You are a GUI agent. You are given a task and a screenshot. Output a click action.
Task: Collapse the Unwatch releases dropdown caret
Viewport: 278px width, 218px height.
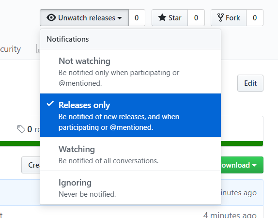click(x=120, y=18)
